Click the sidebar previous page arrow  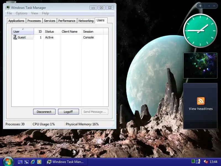tap(209, 6)
